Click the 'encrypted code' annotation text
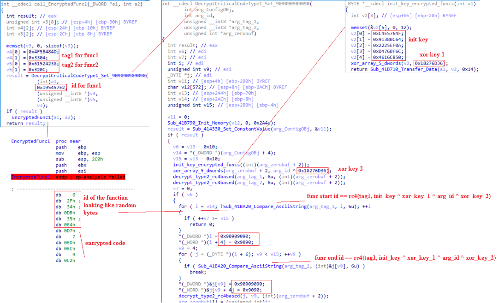The height and width of the screenshot is (303, 498). pos(105,243)
